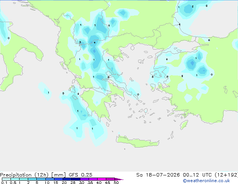Image resolution: width=238 pixels, height=184 pixels.
Task: Click the 2–5 mm legend swatch
Action: (32, 179)
